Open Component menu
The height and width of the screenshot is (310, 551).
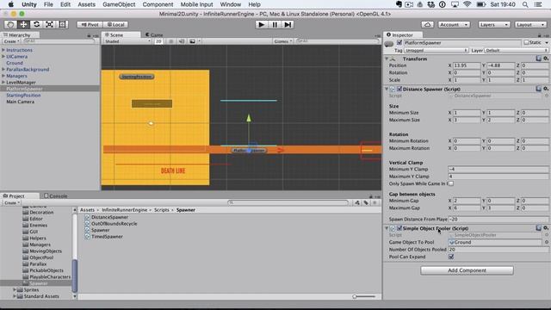pyautogui.click(x=158, y=4)
